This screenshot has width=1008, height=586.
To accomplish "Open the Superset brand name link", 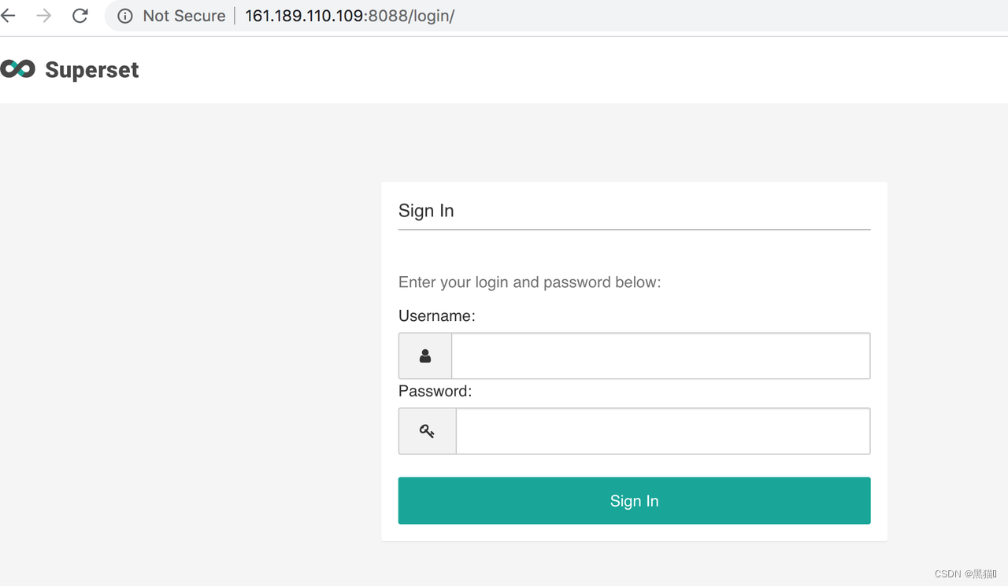I will tap(92, 70).
